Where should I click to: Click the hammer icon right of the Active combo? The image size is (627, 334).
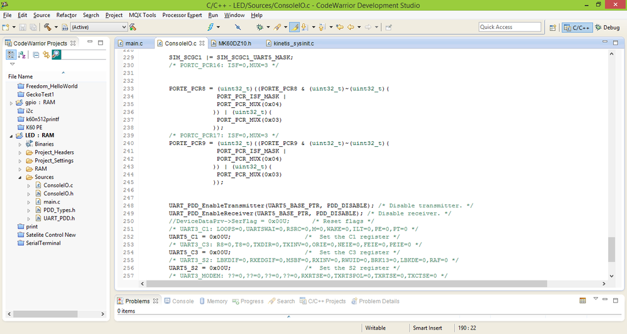click(x=133, y=27)
